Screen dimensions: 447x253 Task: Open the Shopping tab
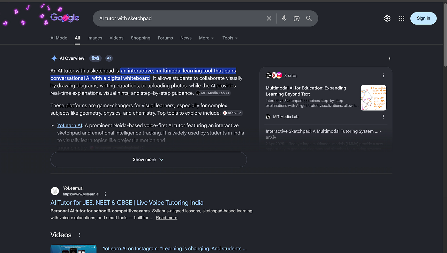click(140, 38)
